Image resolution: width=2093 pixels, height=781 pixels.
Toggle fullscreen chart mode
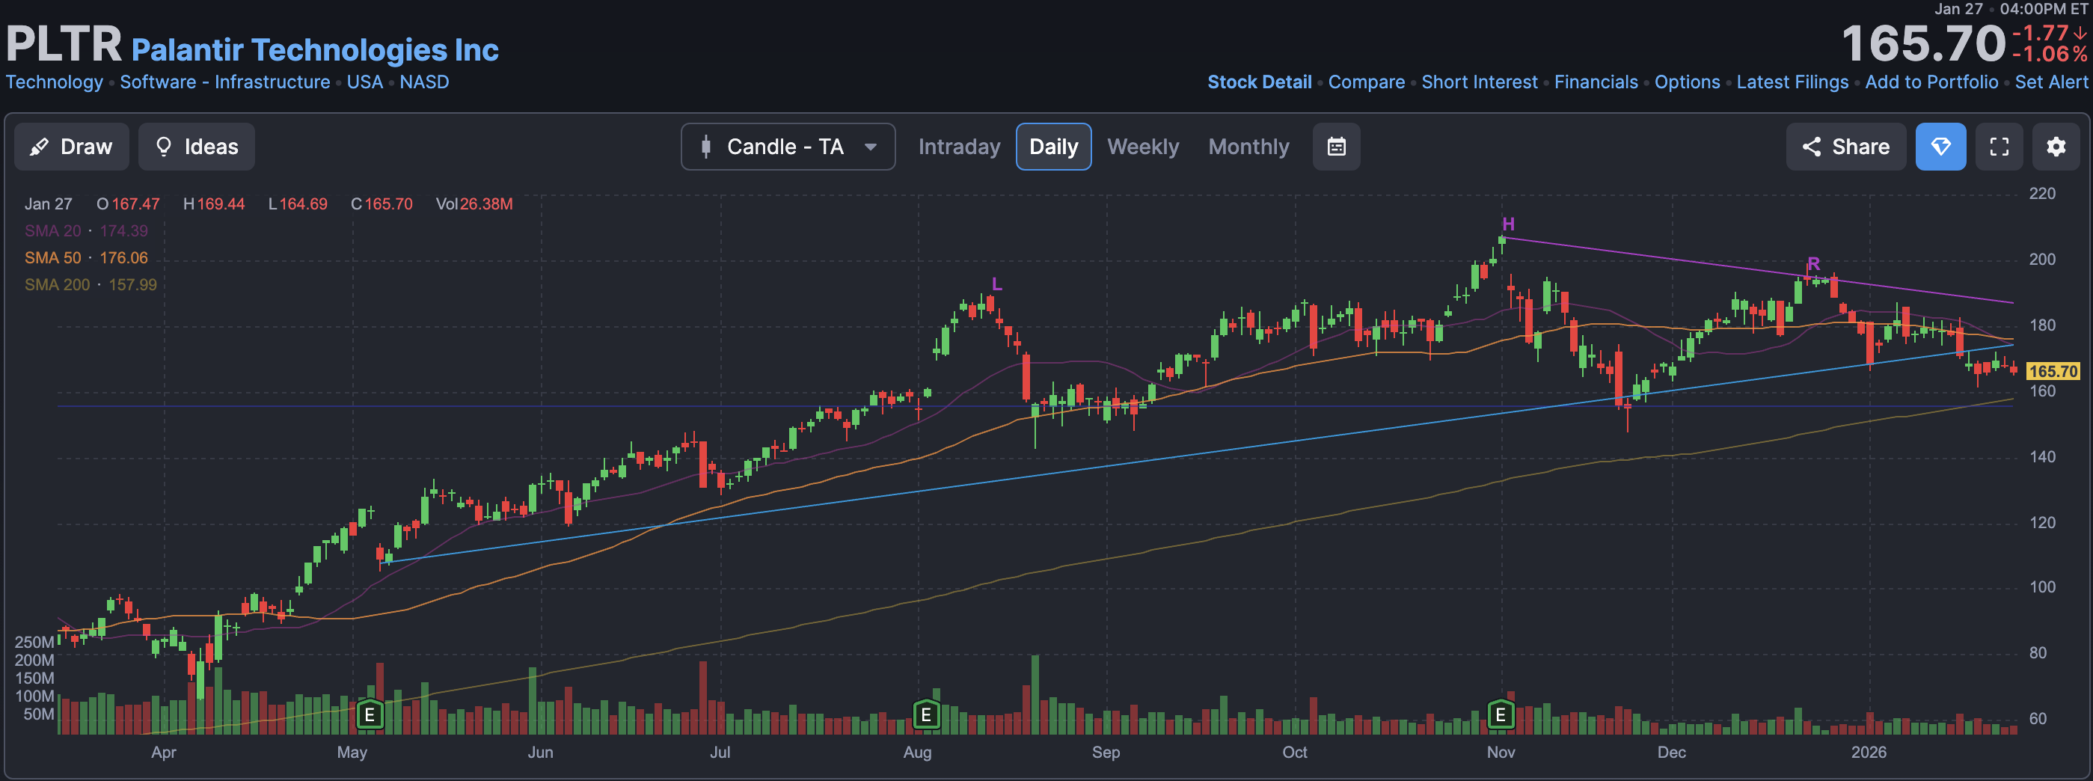pyautogui.click(x=1999, y=147)
